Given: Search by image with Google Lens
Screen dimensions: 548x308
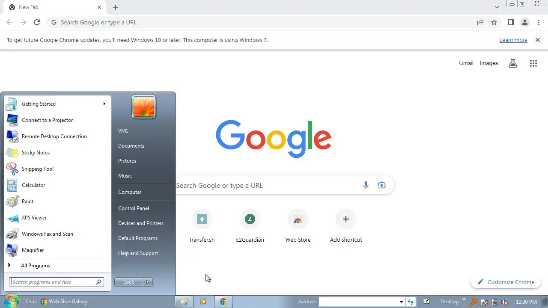Looking at the screenshot, I should 381,185.
